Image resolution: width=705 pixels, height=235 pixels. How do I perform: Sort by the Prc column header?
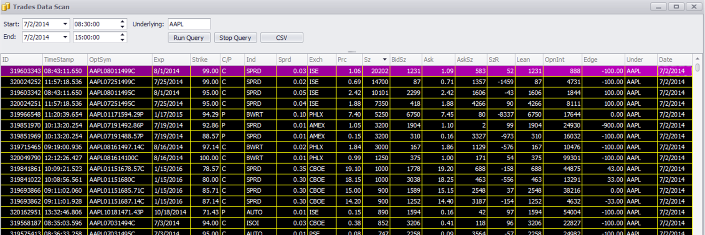[x=349, y=60]
